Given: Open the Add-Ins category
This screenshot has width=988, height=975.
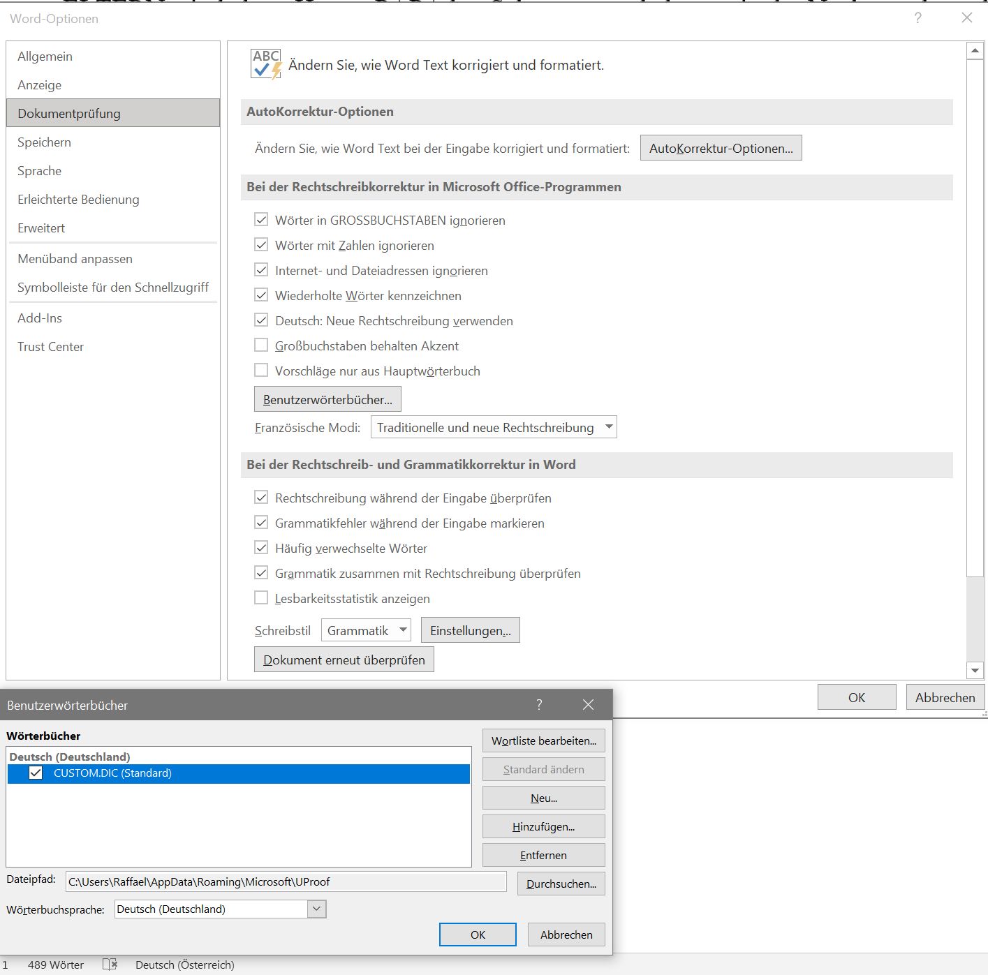Looking at the screenshot, I should pyautogui.click(x=113, y=318).
